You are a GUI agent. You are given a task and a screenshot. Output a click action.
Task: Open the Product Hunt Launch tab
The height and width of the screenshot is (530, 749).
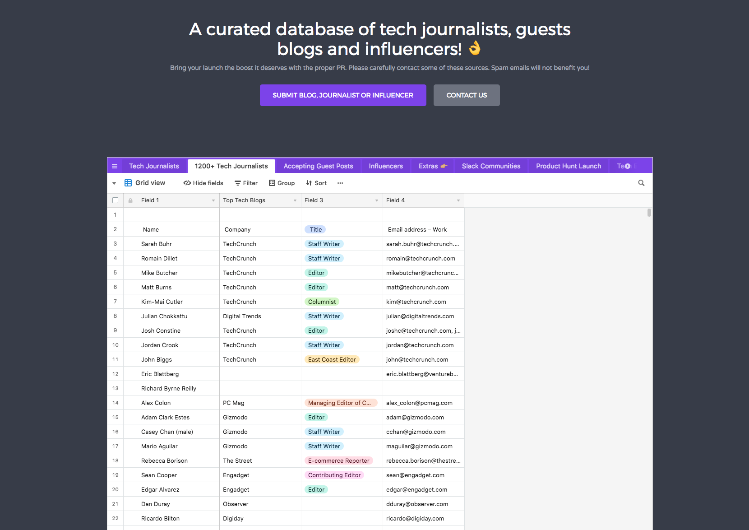[569, 166]
